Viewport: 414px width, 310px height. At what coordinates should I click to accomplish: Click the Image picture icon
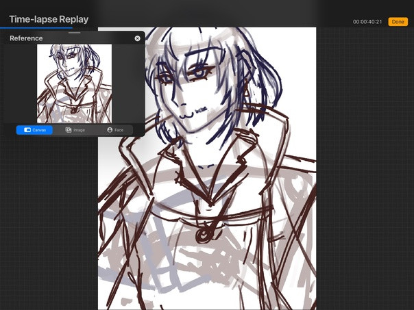tap(69, 130)
